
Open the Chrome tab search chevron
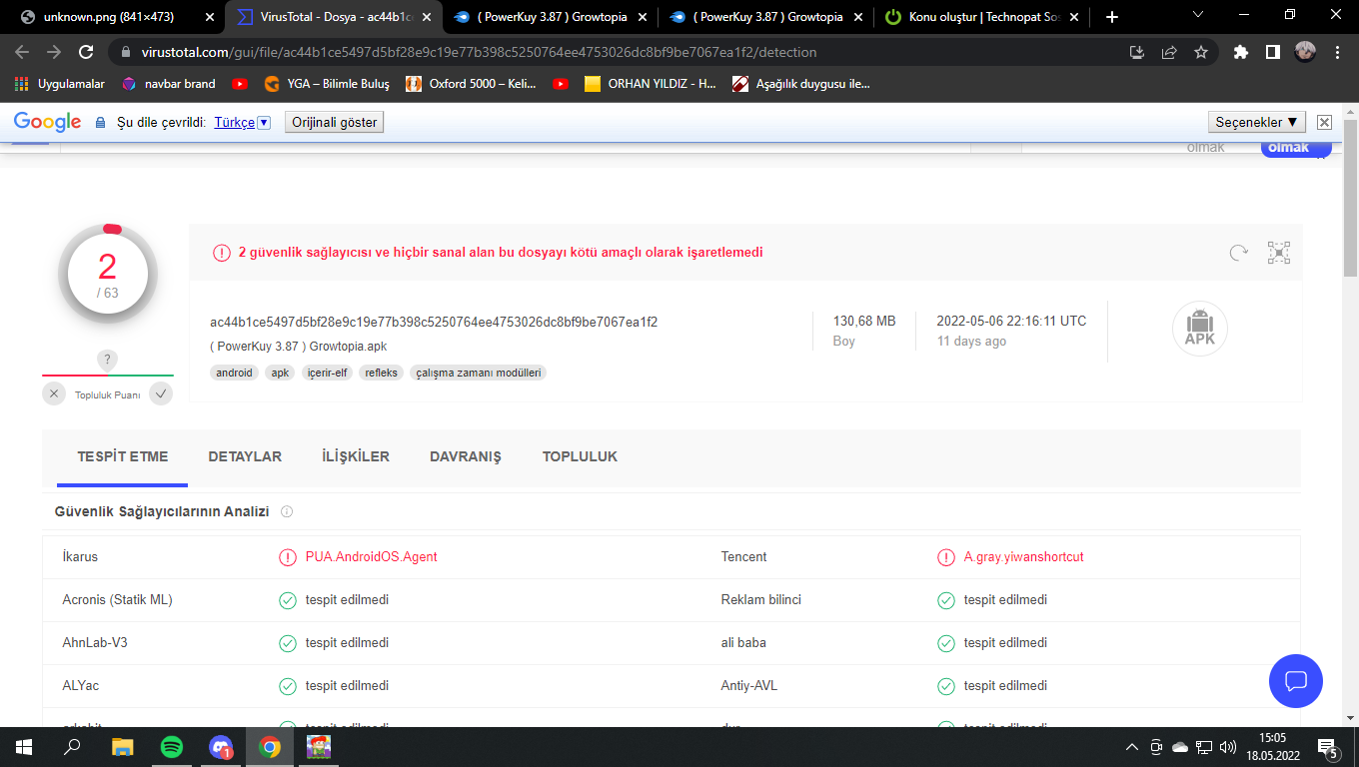[1198, 15]
